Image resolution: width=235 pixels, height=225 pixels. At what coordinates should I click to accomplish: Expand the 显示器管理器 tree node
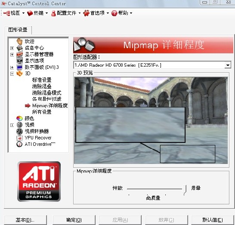tap(12, 55)
